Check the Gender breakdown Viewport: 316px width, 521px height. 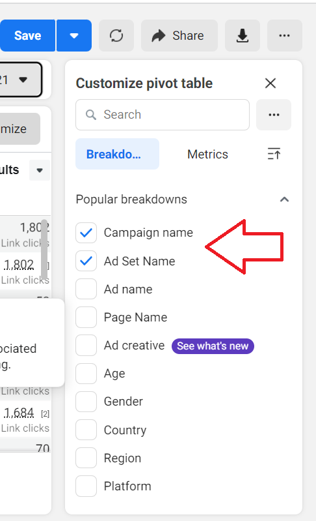pyautogui.click(x=86, y=402)
